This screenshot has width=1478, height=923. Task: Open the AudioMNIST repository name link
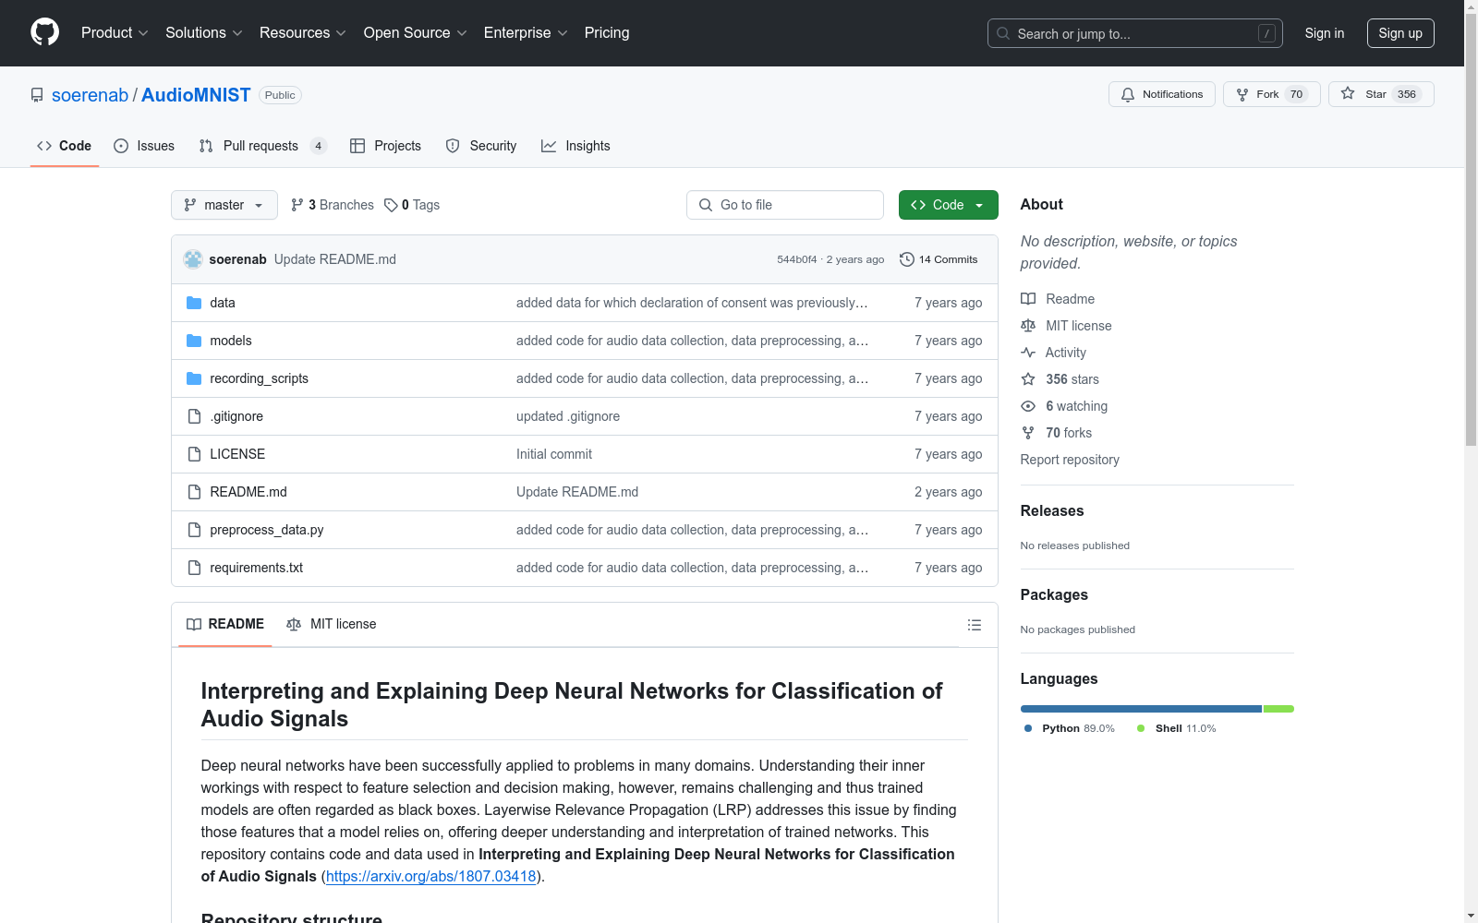(x=196, y=95)
